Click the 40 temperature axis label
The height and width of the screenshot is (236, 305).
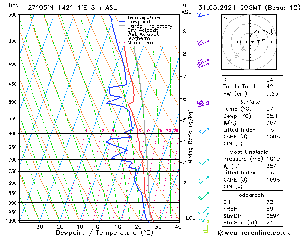coord(178,227)
